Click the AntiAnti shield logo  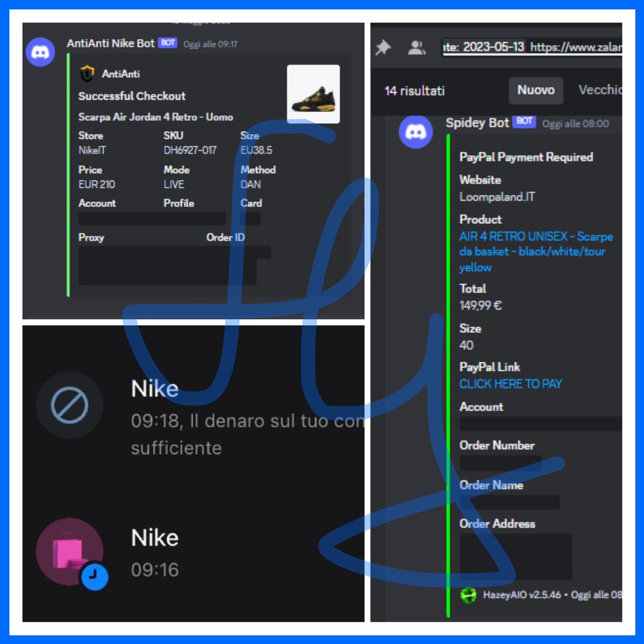(87, 74)
